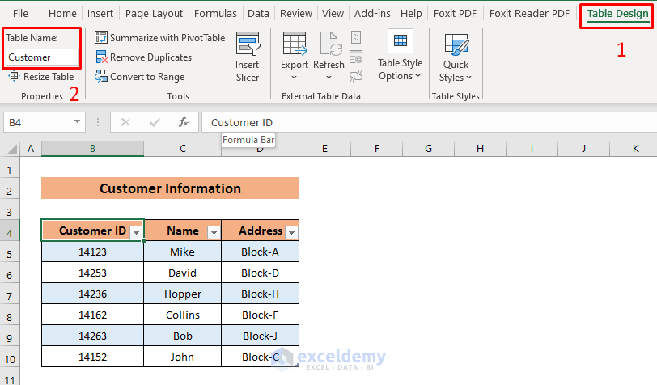
Task: Click the Table Name input field
Action: point(42,57)
